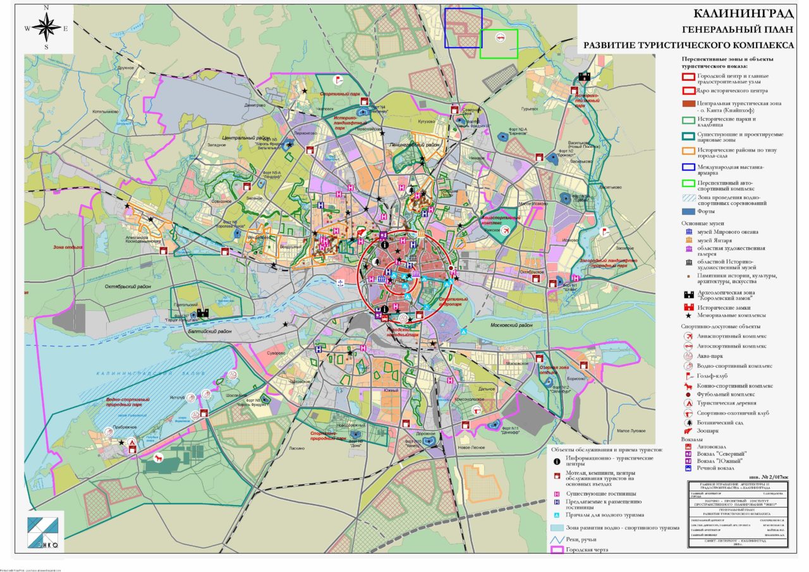The image size is (809, 572).
Task: Select the Ботанический сад tree icon in the legend
Action: 687,422
